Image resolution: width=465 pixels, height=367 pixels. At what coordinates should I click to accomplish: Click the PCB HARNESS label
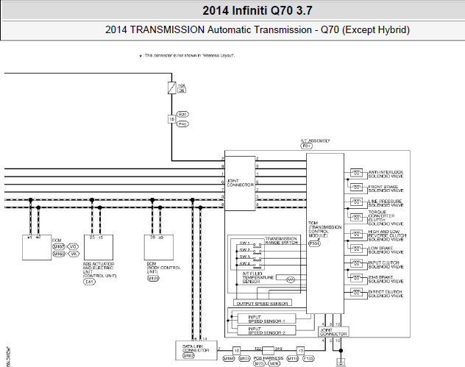coord(268,358)
